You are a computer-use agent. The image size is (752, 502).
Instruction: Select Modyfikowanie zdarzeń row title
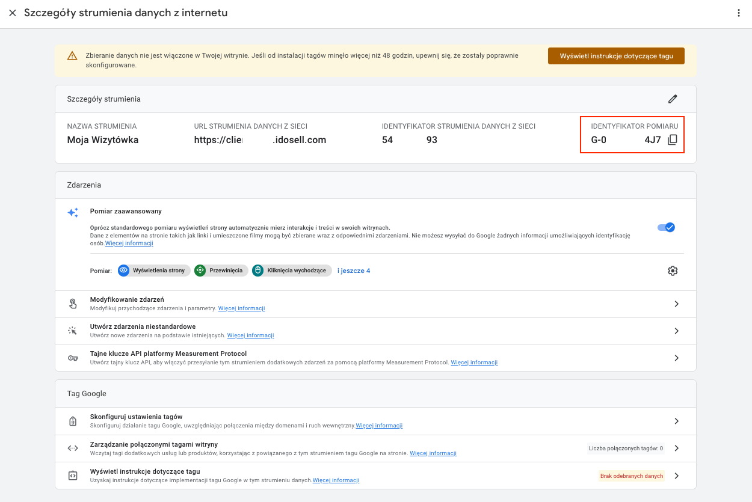tap(127, 299)
